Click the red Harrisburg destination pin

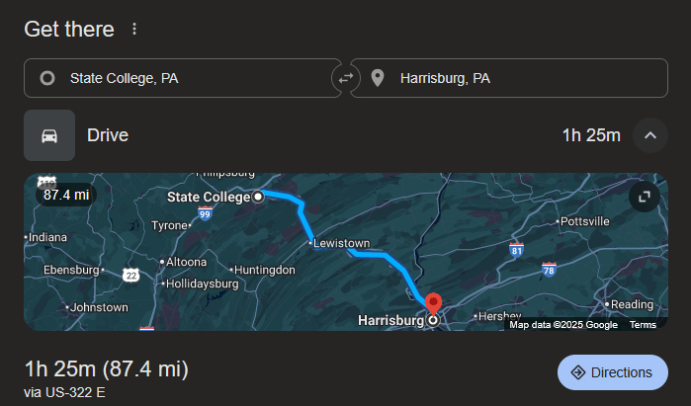pyautogui.click(x=432, y=303)
